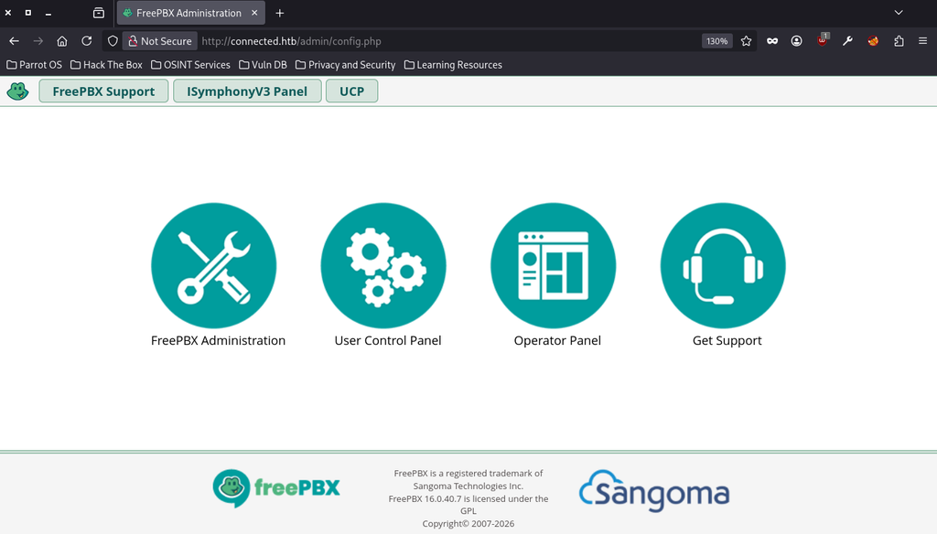Image resolution: width=937 pixels, height=534 pixels.
Task: Open the OSINT Services bookmarks folder
Action: click(x=190, y=65)
